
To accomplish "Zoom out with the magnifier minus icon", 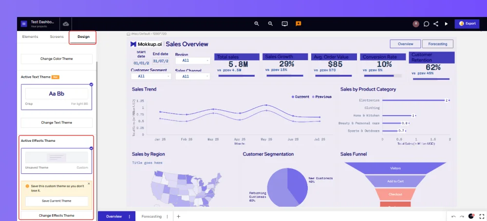I will click(x=270, y=23).
